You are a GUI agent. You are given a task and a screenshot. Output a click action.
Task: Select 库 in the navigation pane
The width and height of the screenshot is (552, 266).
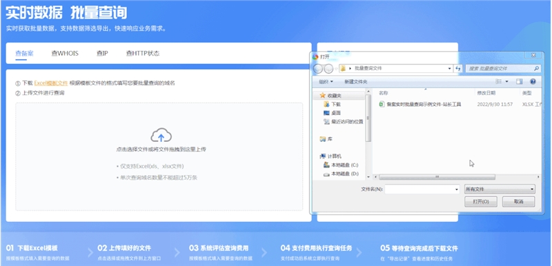coord(326,139)
